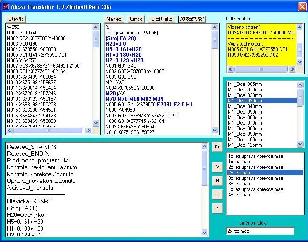Click up arrow of translated program scrollbar
Screen dimensions: 308x242
point(215,27)
